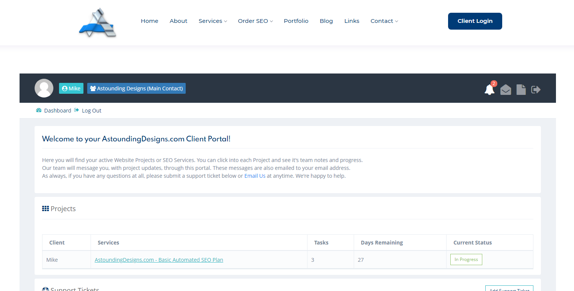The image size is (574, 291).
Task: Click Mike's profile avatar picture
Action: tap(44, 88)
